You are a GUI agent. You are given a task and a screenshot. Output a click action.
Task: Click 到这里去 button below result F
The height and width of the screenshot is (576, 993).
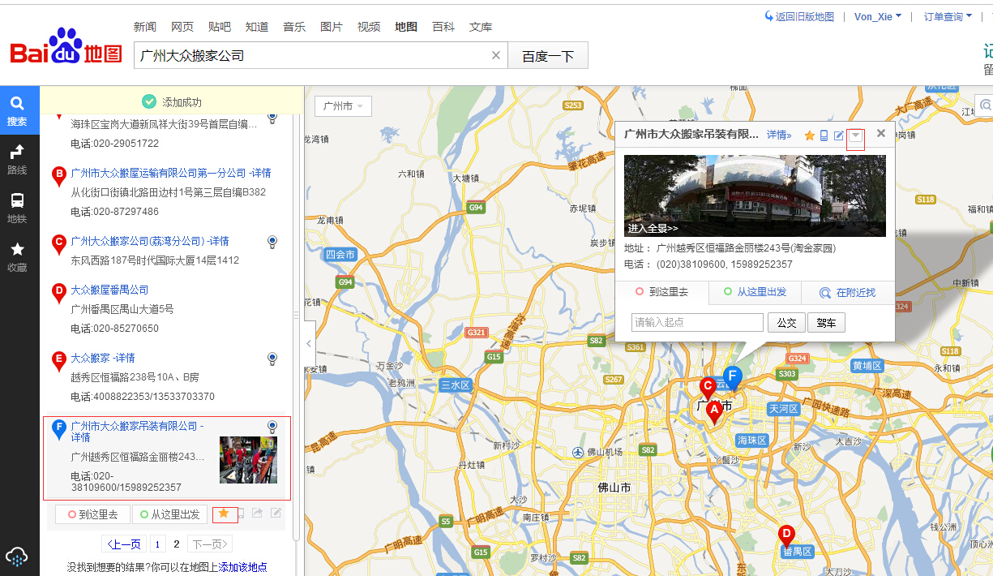[92, 514]
